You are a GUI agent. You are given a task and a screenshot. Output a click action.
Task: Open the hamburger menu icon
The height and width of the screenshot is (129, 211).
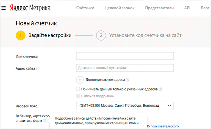3,8
